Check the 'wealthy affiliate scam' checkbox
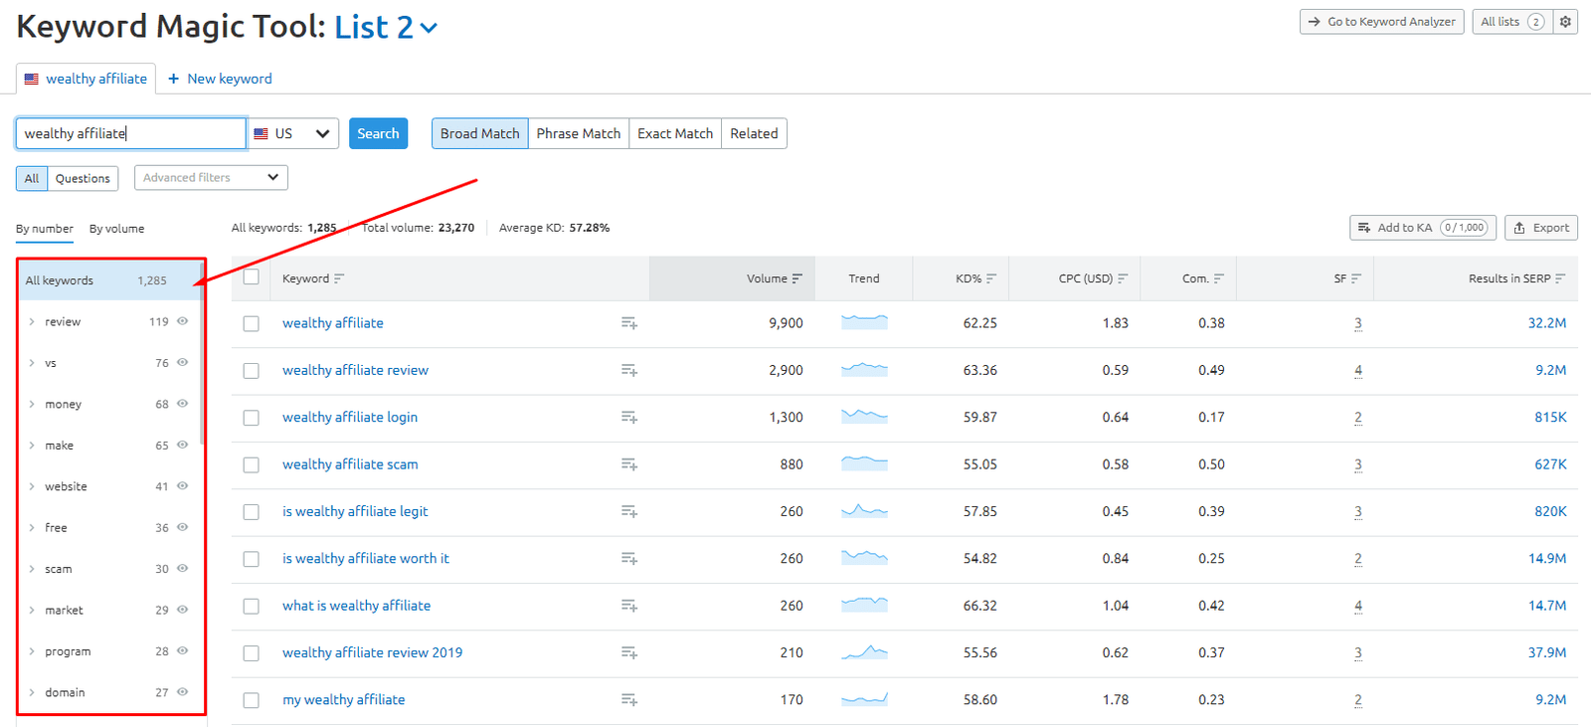Viewport: 1591px width, 727px height. pyautogui.click(x=251, y=464)
